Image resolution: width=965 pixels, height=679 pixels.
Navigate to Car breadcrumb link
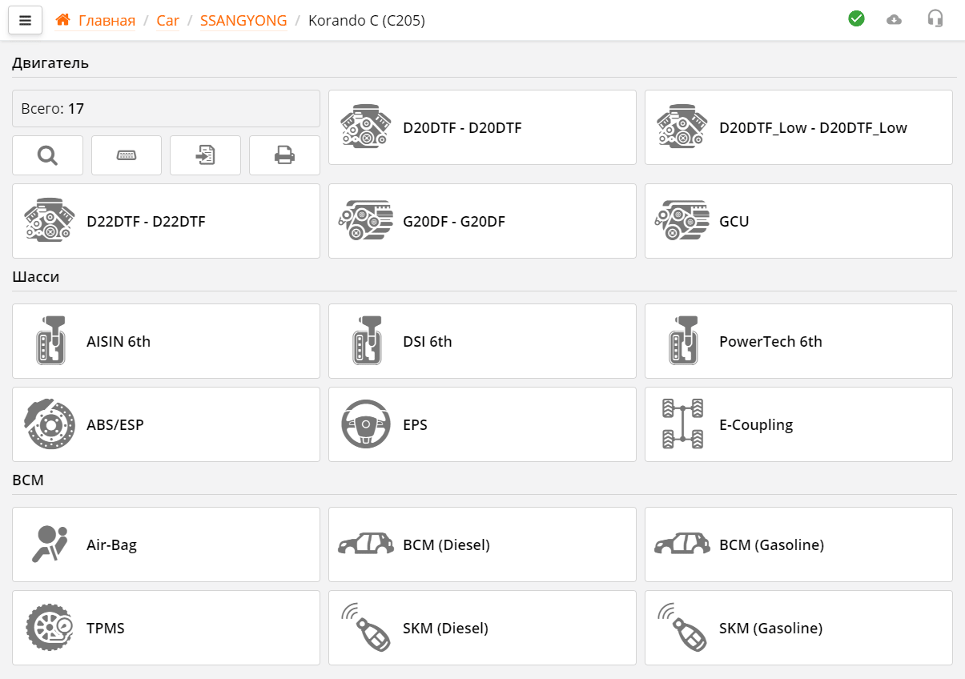click(x=167, y=21)
